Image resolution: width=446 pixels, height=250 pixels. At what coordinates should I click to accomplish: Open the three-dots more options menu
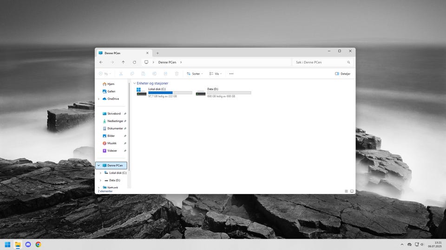coord(231,74)
